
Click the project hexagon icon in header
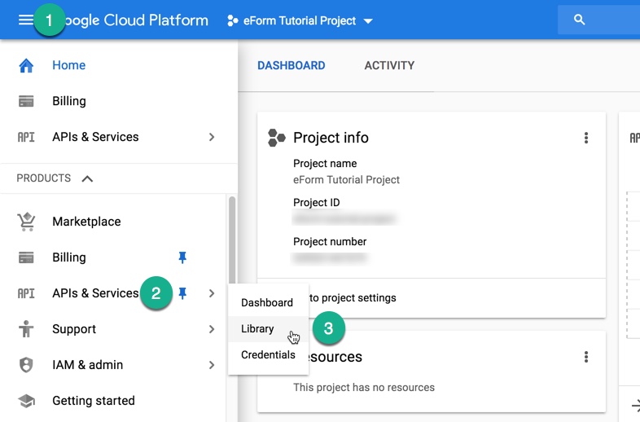click(x=233, y=20)
